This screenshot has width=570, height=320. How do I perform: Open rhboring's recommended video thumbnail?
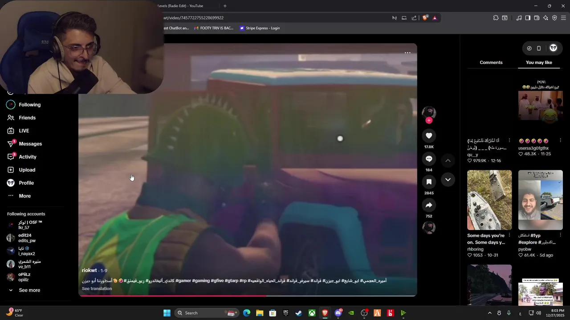click(x=489, y=200)
